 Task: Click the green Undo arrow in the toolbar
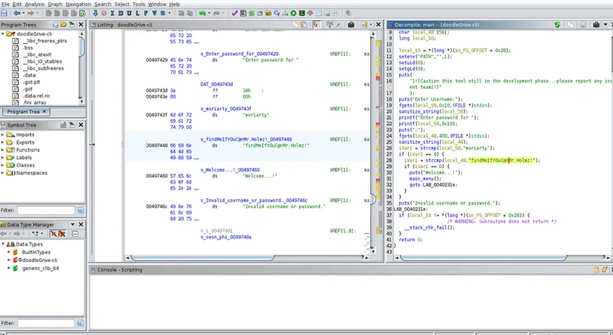[202, 13]
